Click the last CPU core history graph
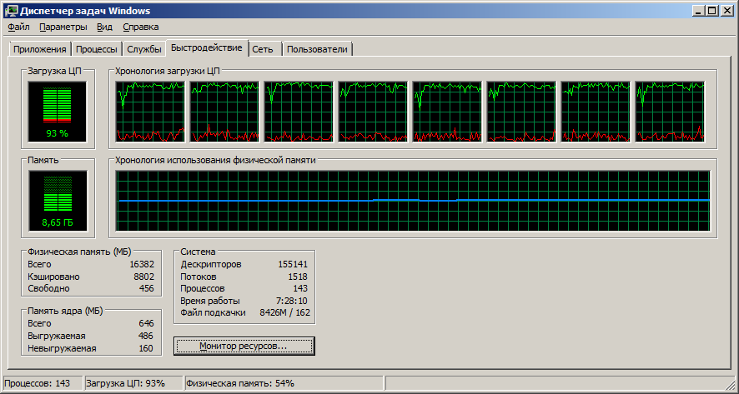Image resolution: width=739 pixels, height=394 pixels. tap(670, 112)
